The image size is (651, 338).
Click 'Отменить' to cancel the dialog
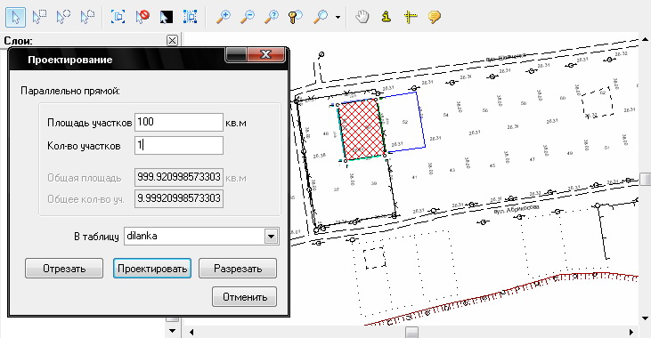click(244, 297)
